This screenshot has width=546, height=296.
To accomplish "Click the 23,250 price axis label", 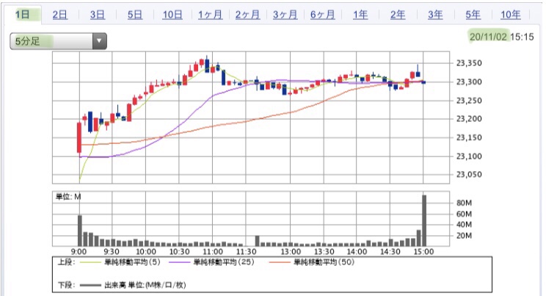I will tap(469, 101).
